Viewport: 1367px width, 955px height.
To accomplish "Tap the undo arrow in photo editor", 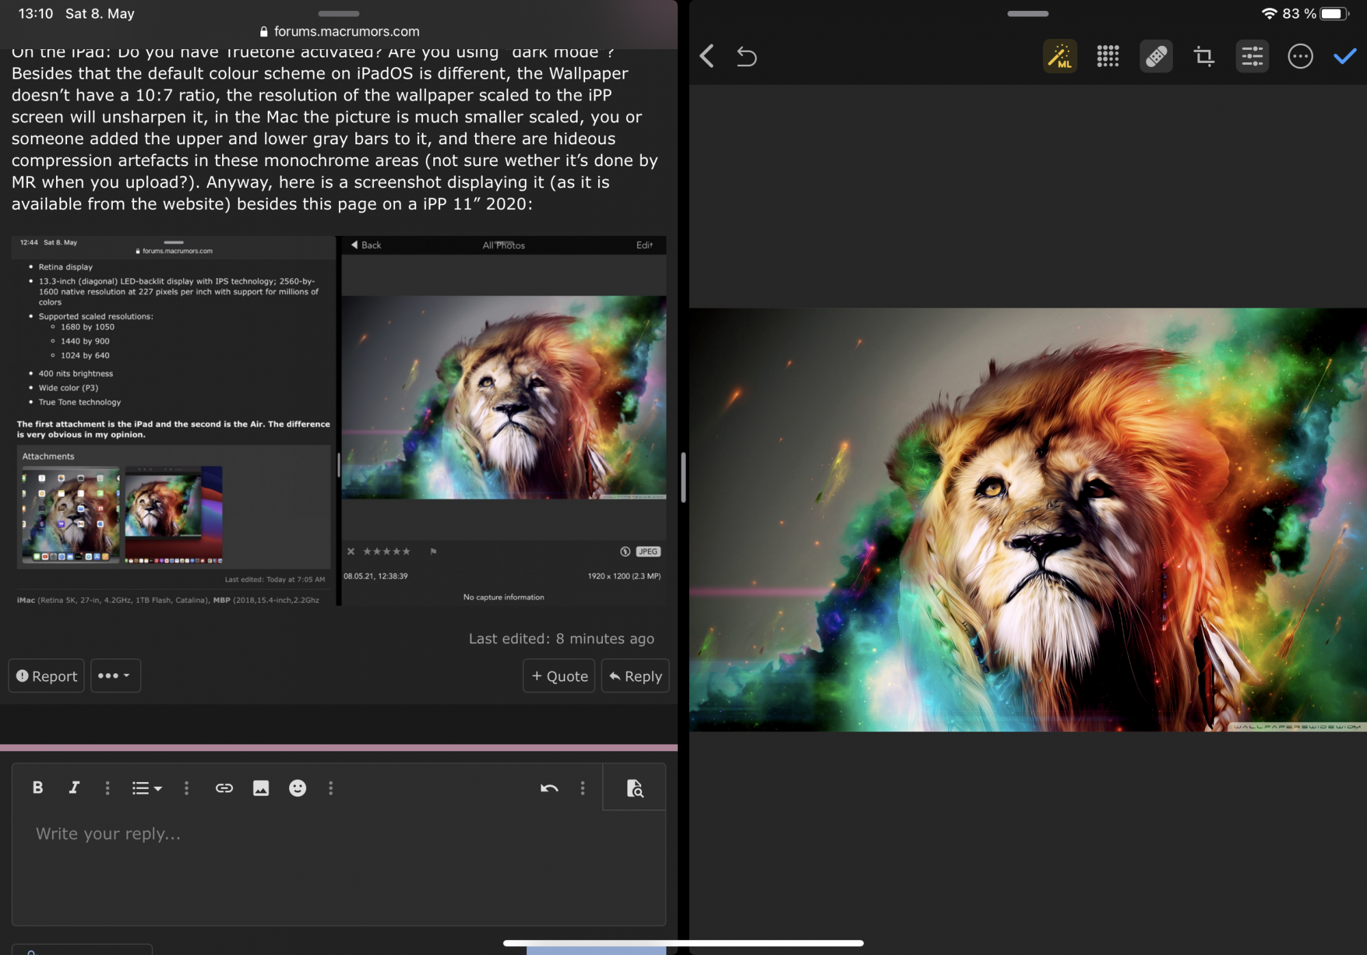I will 746,56.
